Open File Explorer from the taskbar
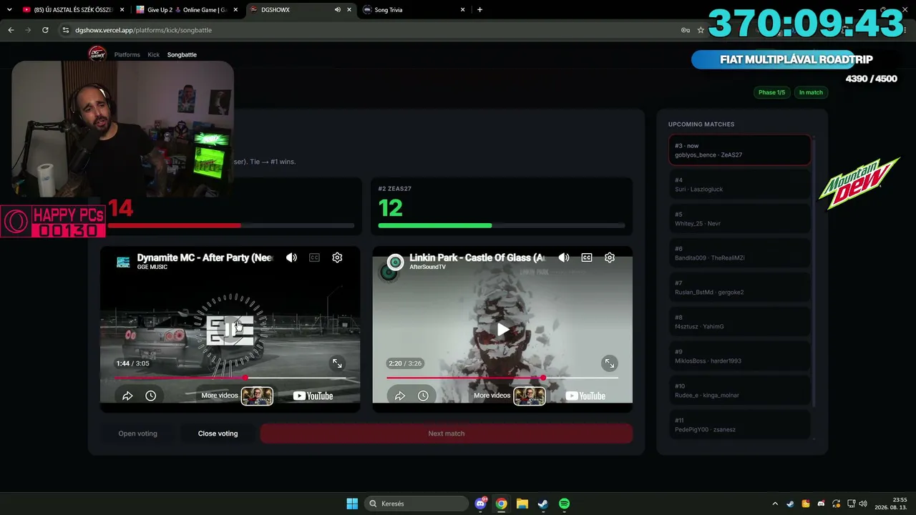The image size is (916, 515). click(x=522, y=504)
